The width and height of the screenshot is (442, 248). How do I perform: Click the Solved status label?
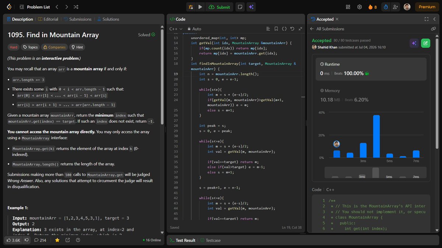147,35
